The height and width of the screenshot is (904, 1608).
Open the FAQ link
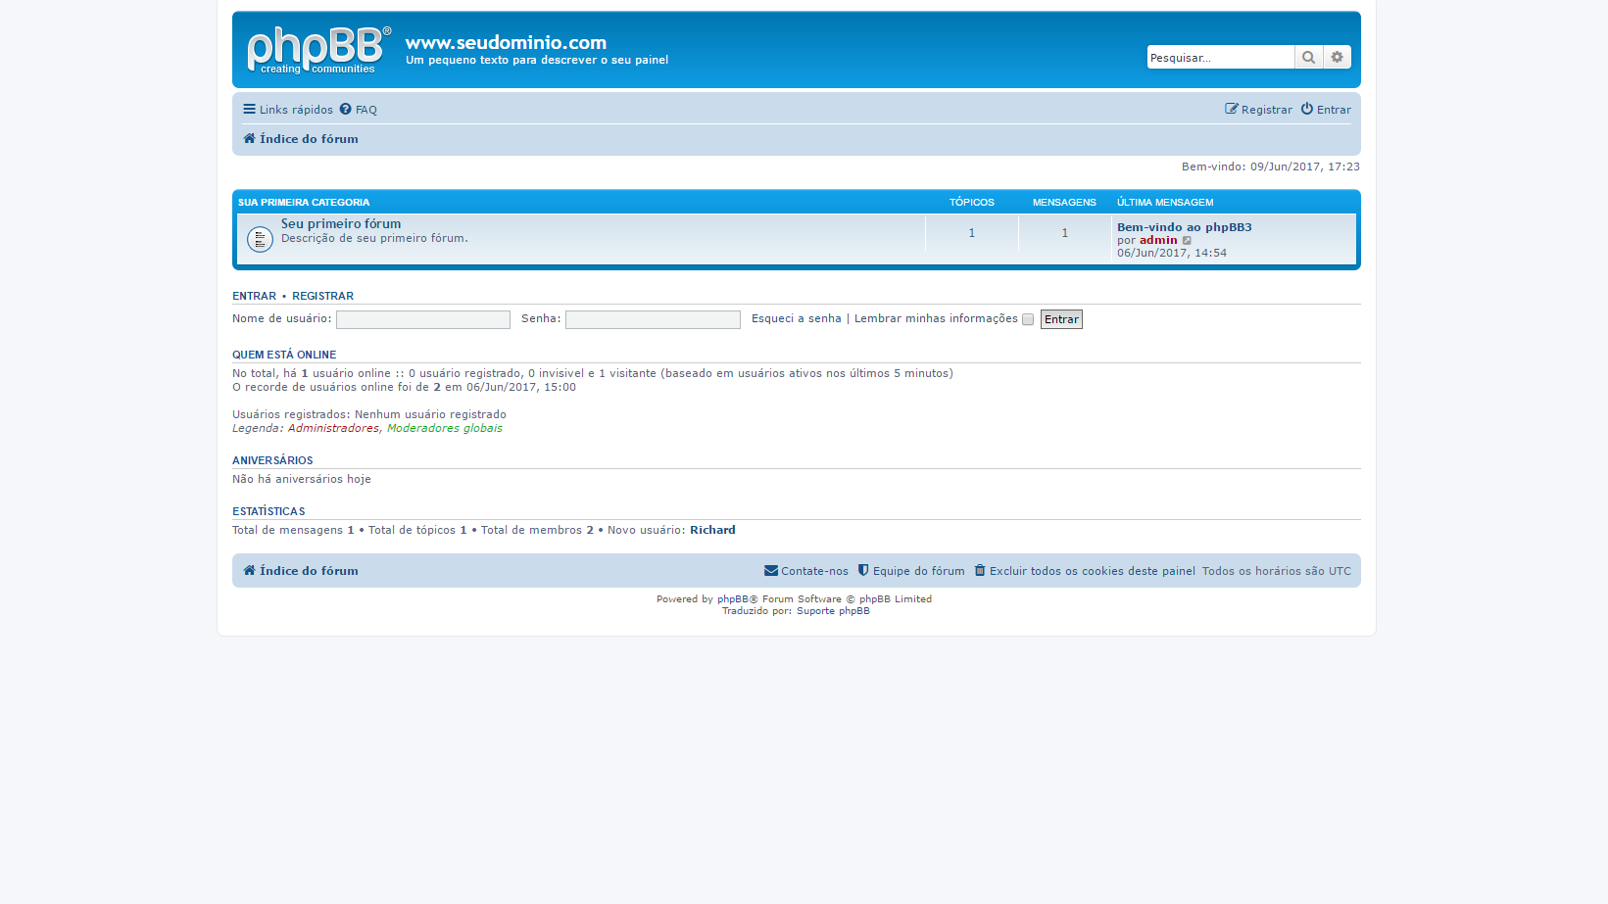pyautogui.click(x=359, y=110)
